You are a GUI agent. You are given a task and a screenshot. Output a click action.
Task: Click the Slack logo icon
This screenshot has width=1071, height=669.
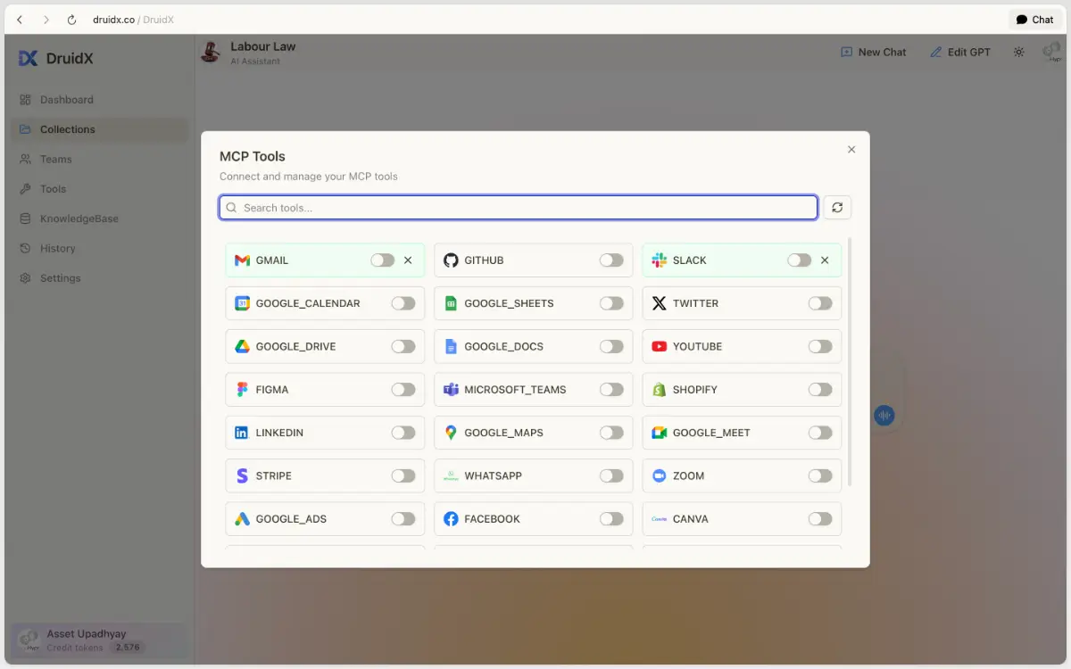coord(659,260)
